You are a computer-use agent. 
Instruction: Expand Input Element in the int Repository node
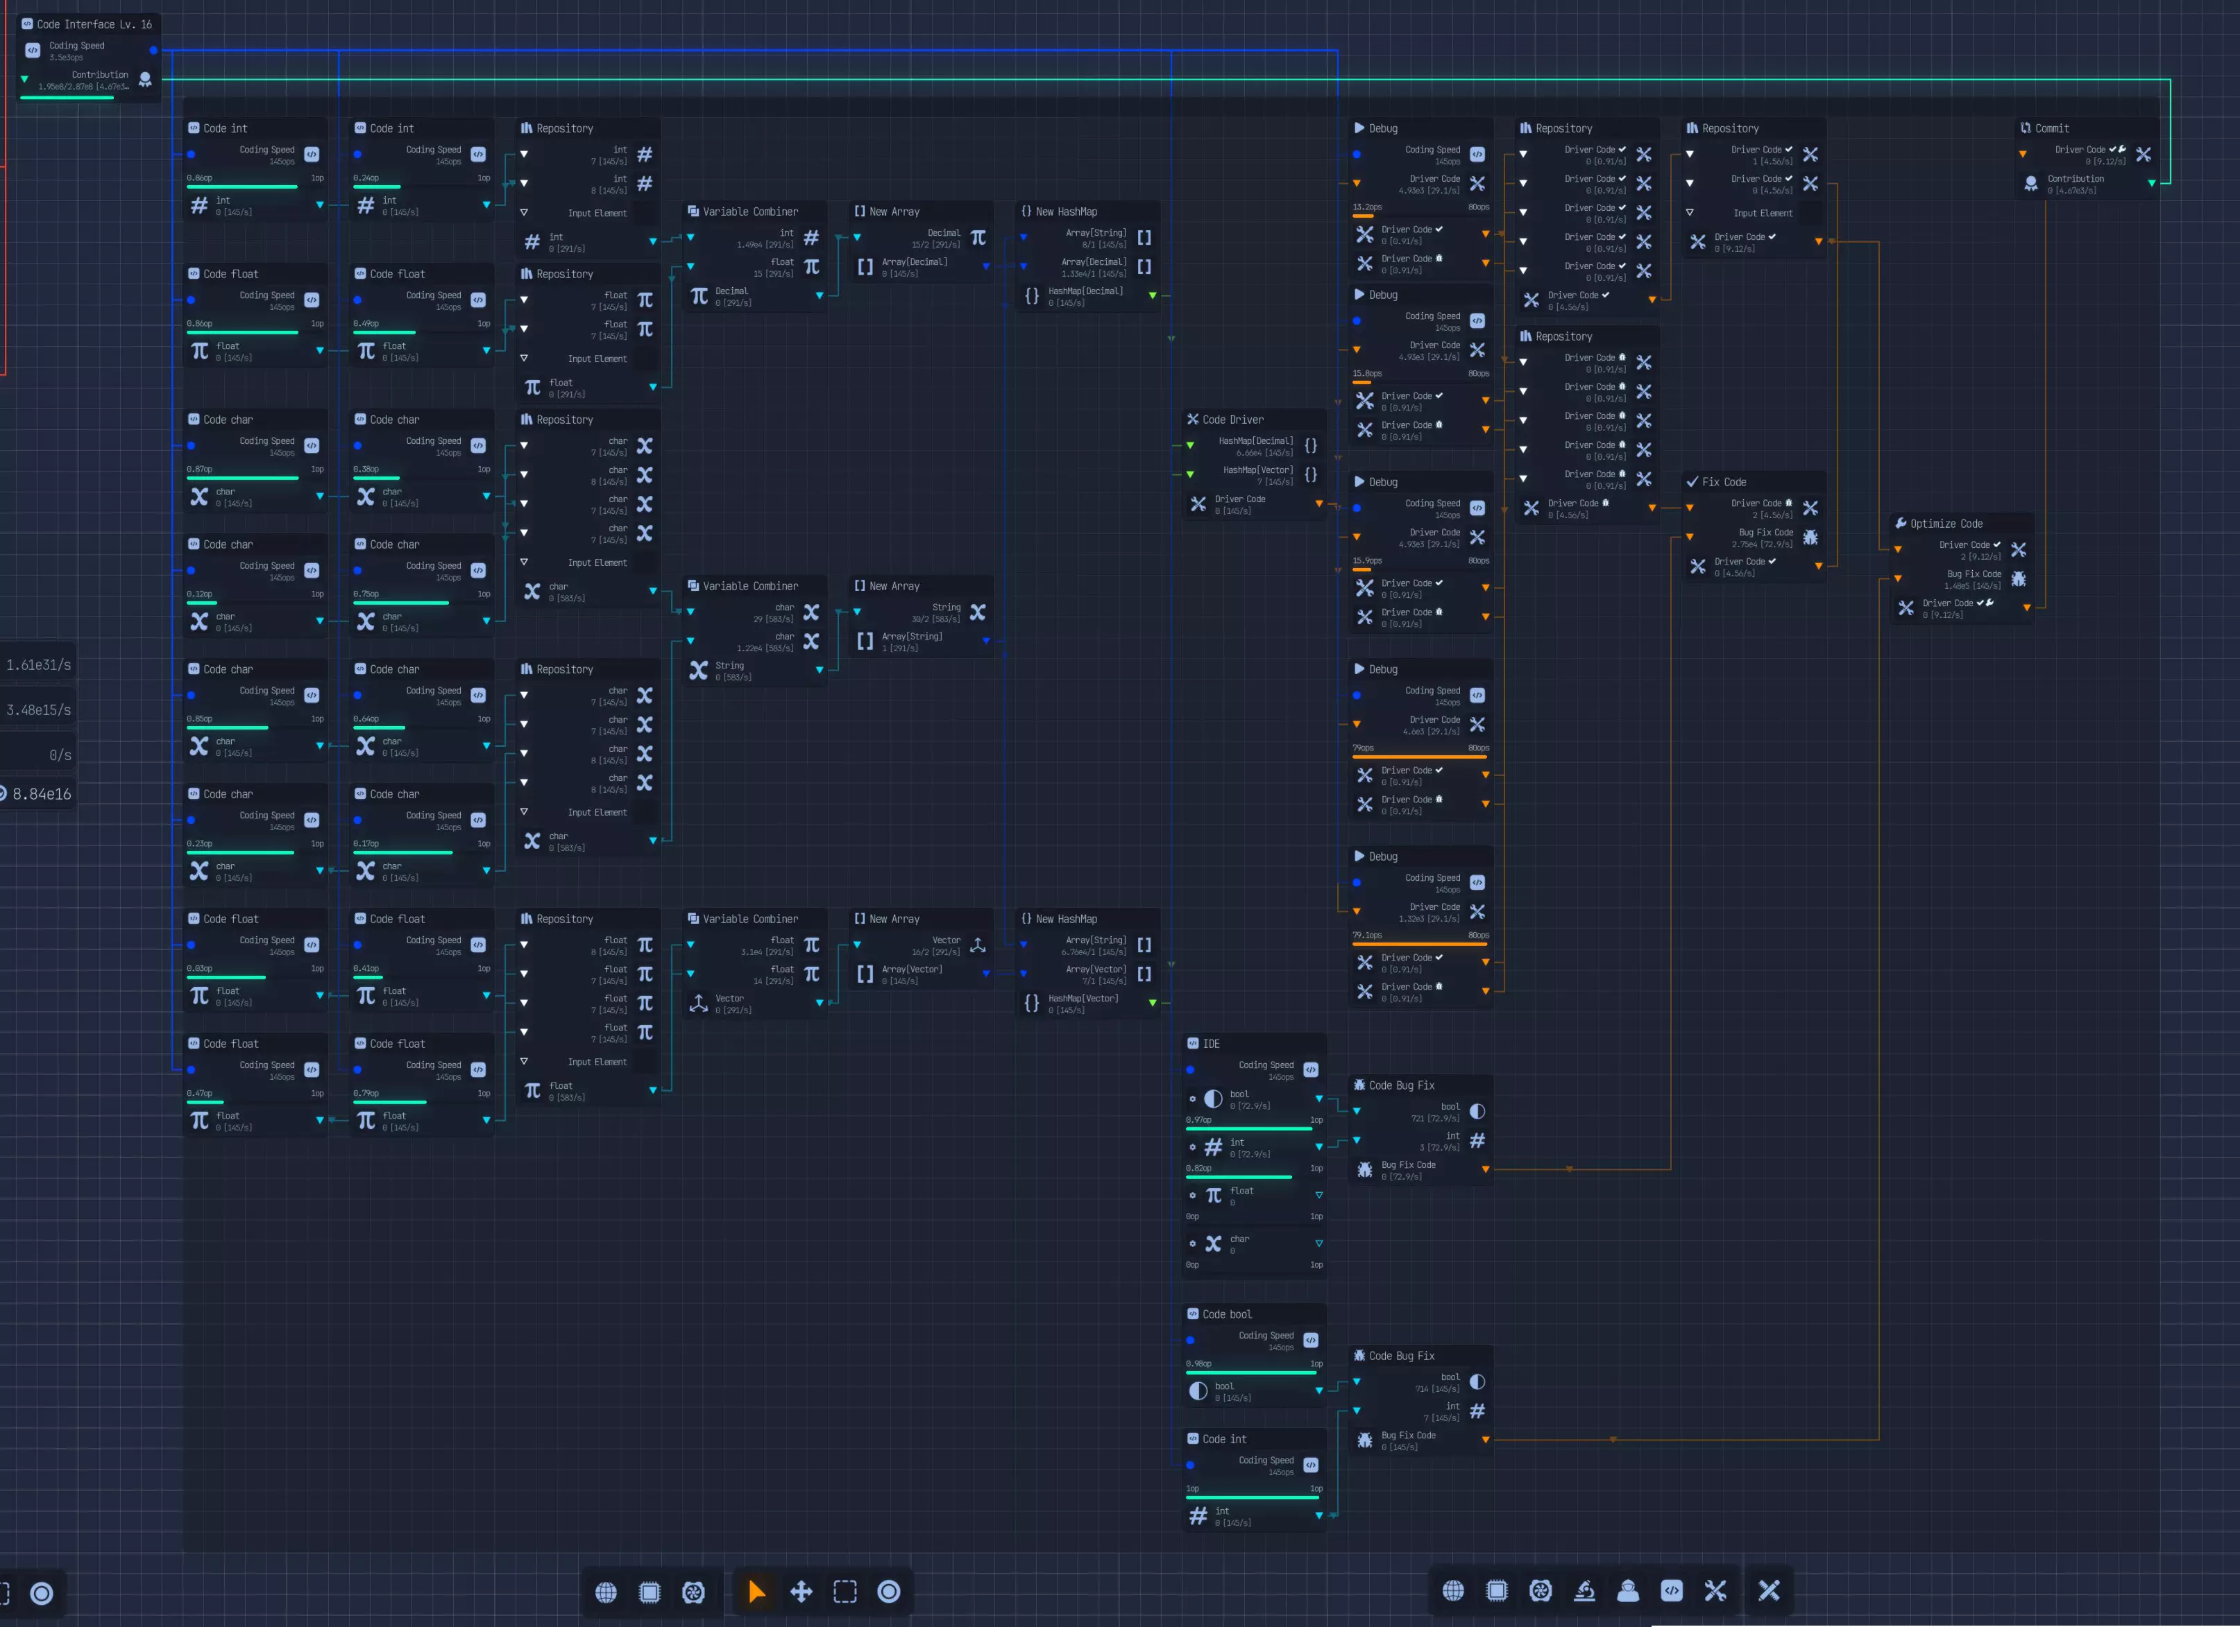coord(523,212)
